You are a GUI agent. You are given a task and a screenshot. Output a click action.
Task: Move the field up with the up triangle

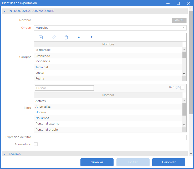click(79, 37)
